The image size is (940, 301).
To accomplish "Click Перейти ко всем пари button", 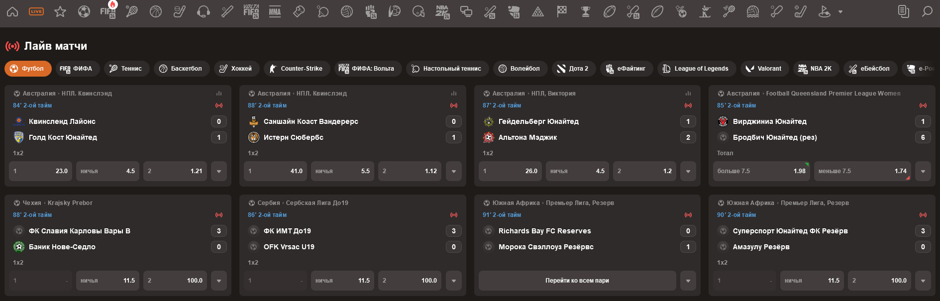I will 577,281.
